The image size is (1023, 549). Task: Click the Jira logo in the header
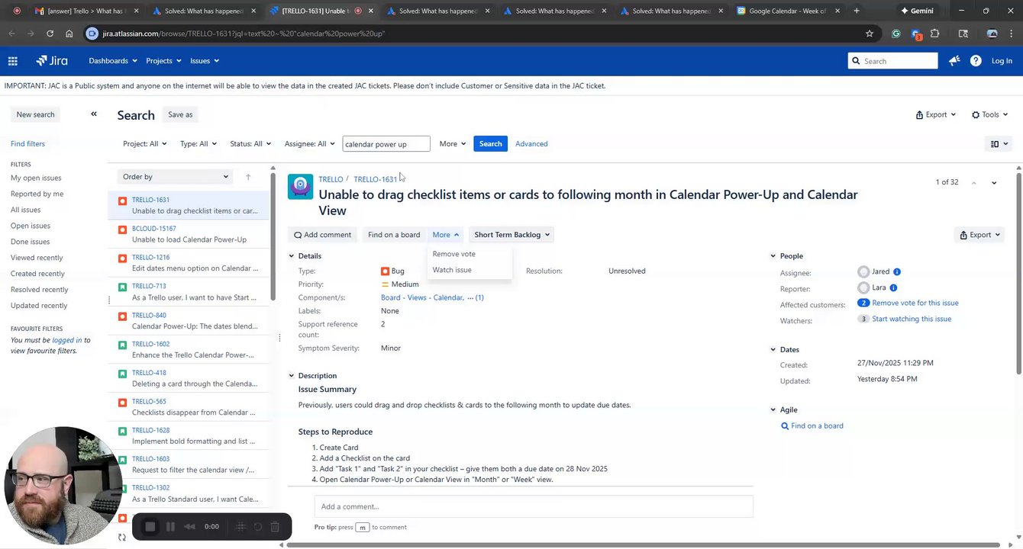coord(52,61)
